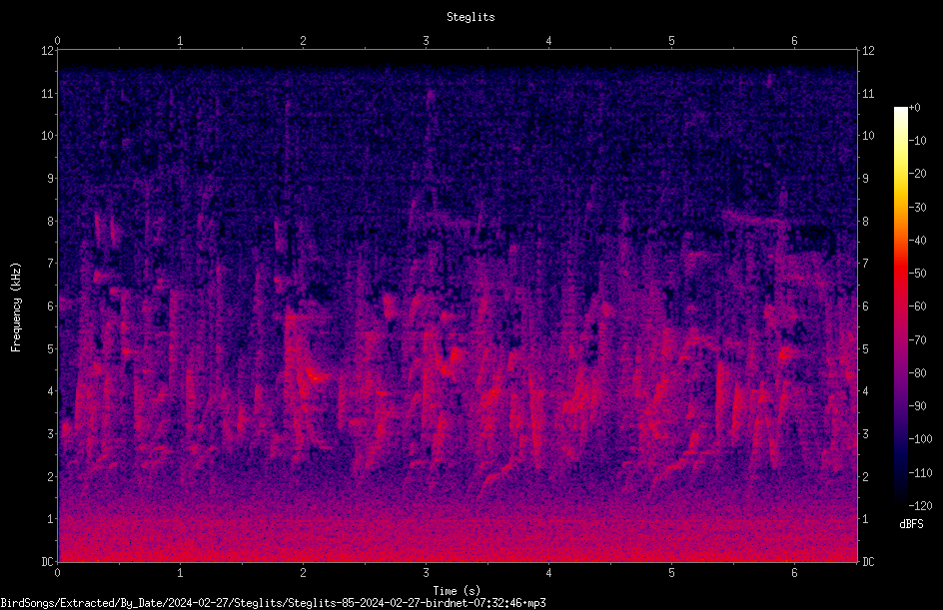Click the red -50 level on the color bar

900,274
